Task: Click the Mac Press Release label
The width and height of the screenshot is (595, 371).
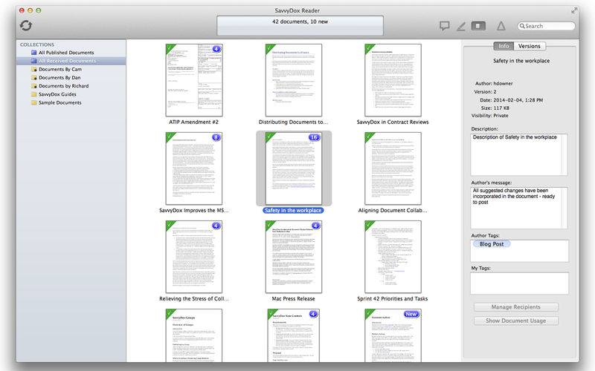Action: click(x=293, y=299)
